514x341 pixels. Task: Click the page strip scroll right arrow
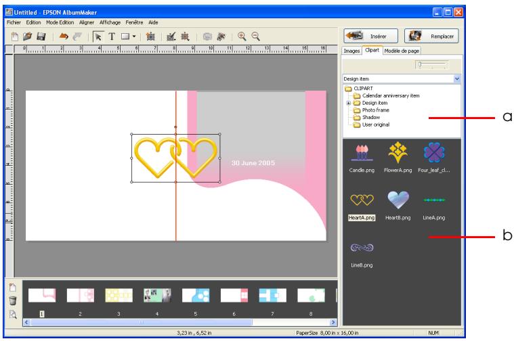coord(333,322)
